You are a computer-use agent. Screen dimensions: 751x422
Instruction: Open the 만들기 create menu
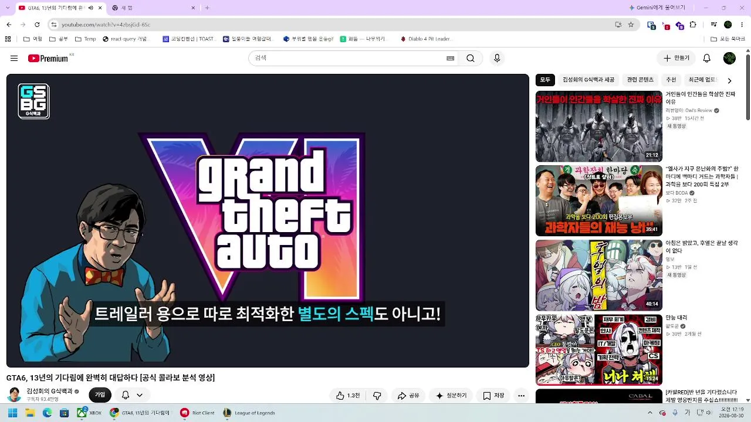[x=676, y=58]
